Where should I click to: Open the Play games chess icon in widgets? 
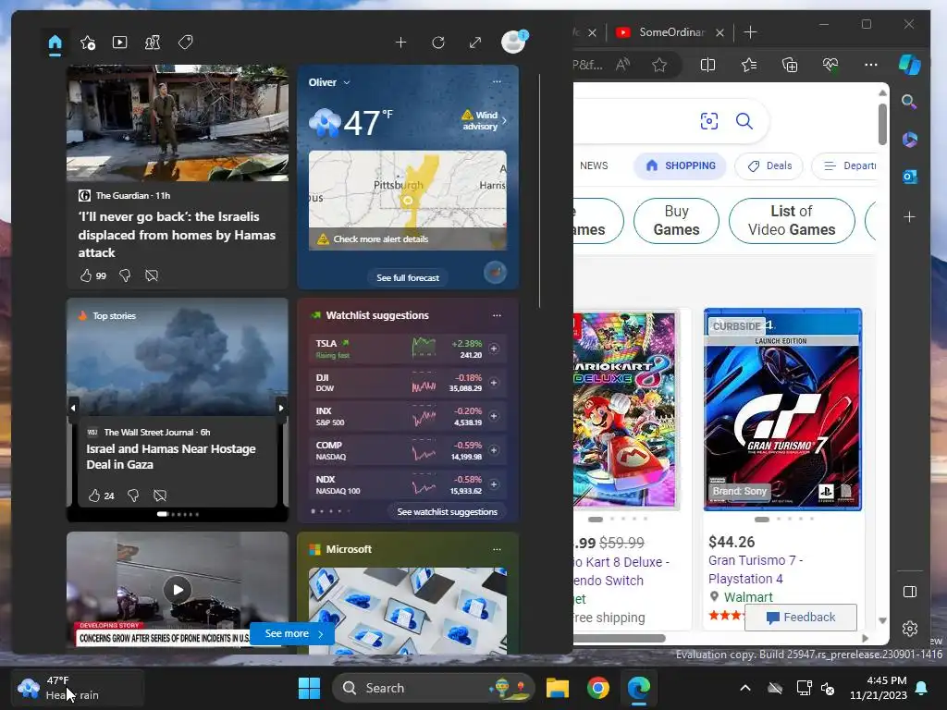click(x=153, y=43)
